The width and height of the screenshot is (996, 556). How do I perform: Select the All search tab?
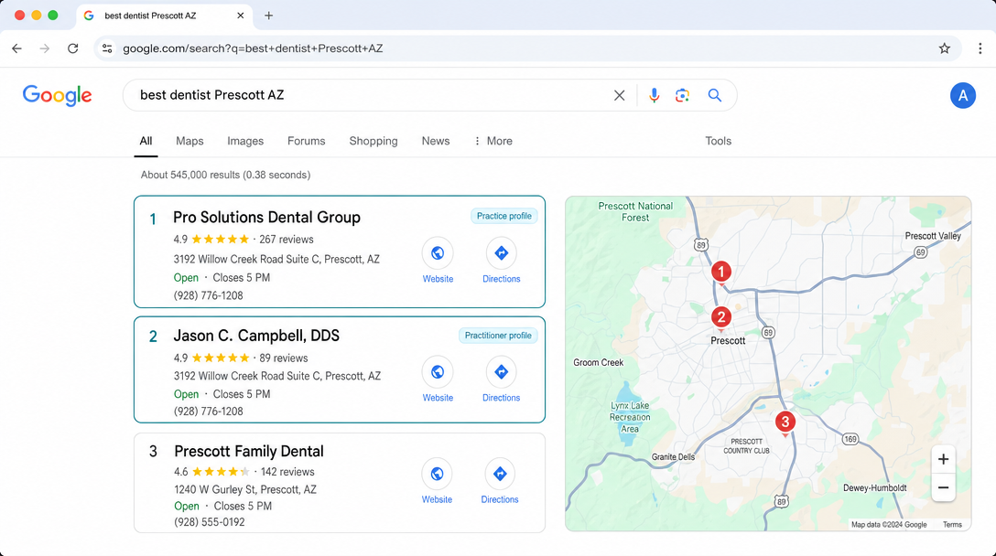click(146, 141)
